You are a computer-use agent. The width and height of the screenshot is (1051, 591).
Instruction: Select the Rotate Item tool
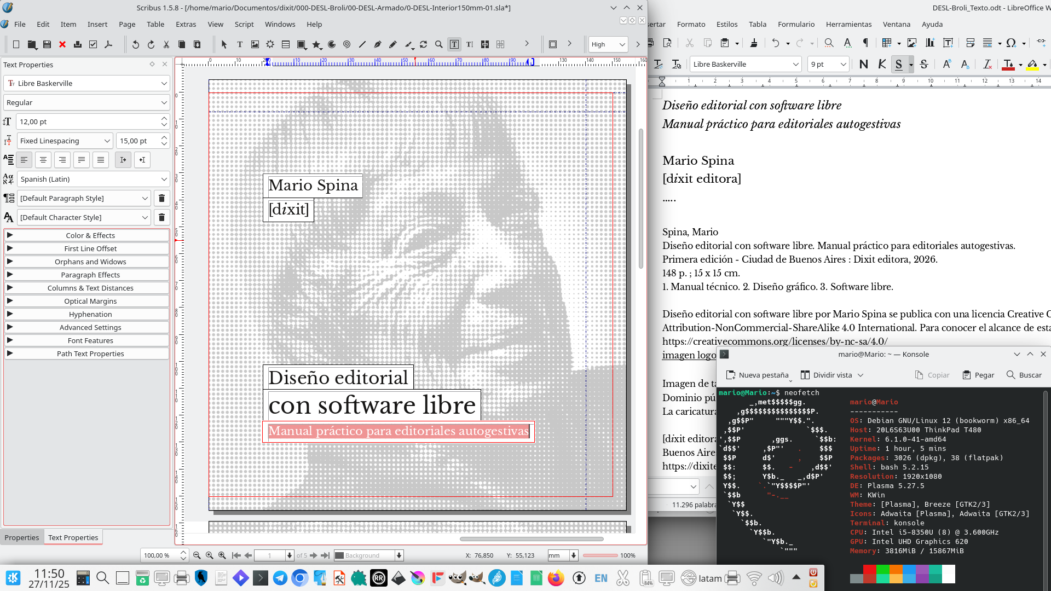coord(424,44)
